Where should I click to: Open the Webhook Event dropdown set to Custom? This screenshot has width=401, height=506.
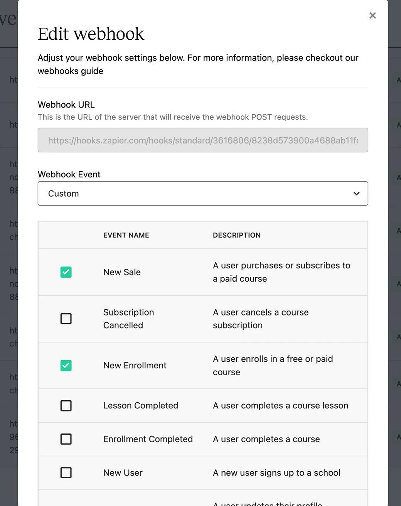click(203, 194)
